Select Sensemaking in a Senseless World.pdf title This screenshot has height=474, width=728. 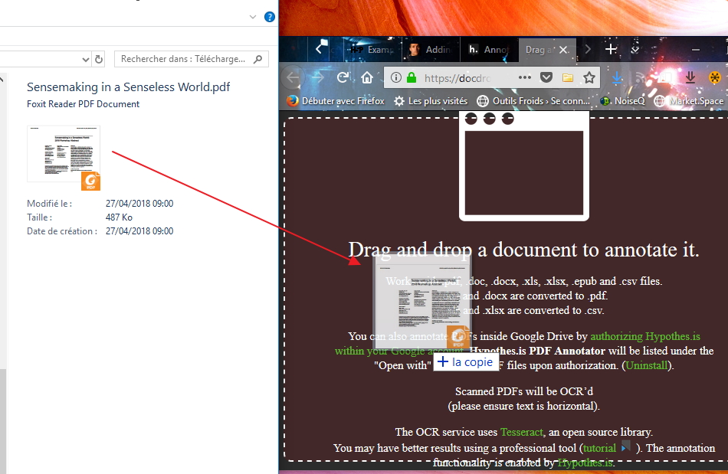(129, 87)
